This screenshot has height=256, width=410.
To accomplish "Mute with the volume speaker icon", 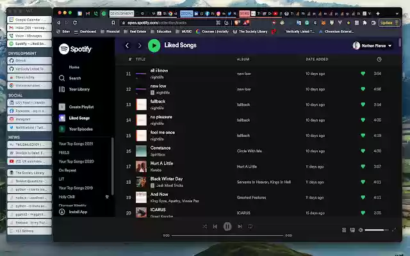I will (361, 230).
